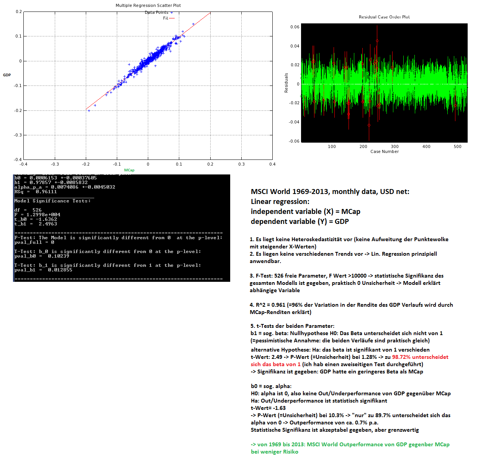The image size is (478, 462).
Task: Click the 'Multiple Regression Scatter Plot' title
Action: [x=148, y=5]
